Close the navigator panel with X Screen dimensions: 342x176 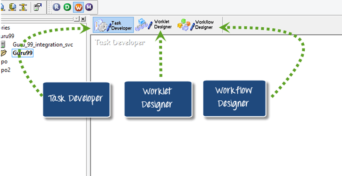coord(83,19)
